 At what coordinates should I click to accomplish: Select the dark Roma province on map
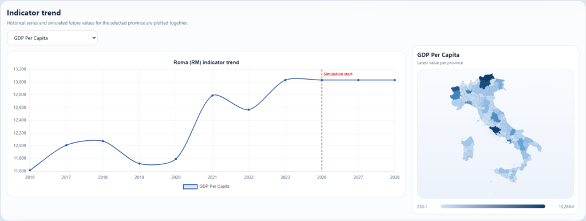(496, 131)
